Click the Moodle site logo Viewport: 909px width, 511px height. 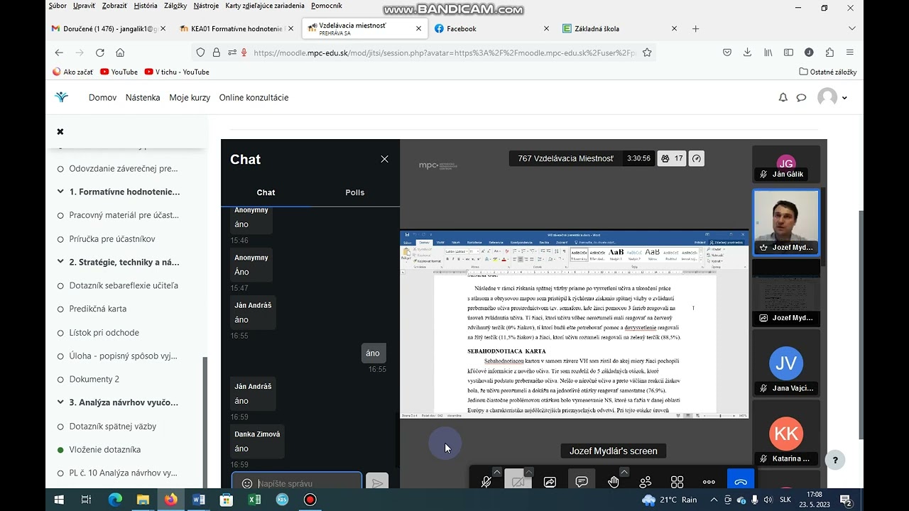tap(62, 97)
